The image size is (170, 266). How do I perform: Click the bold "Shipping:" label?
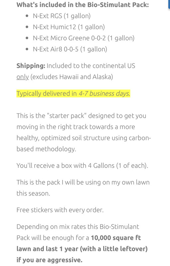pyautogui.click(x=31, y=66)
